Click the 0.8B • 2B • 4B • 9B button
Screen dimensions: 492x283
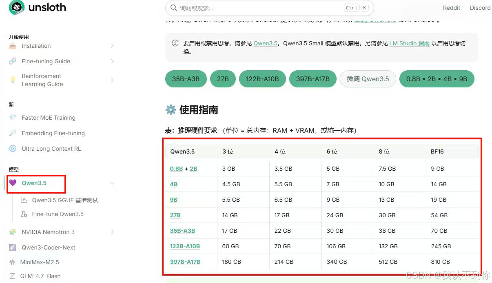[x=437, y=79]
